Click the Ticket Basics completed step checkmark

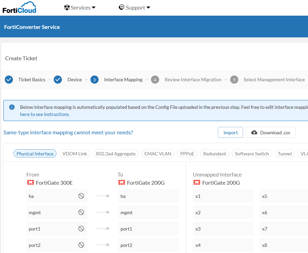[9, 80]
